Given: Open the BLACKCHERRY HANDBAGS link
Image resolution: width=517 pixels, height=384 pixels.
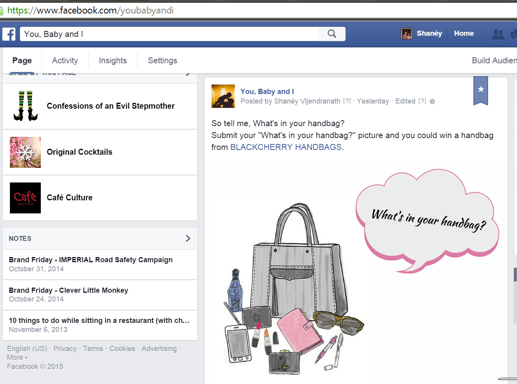Looking at the screenshot, I should 286,147.
